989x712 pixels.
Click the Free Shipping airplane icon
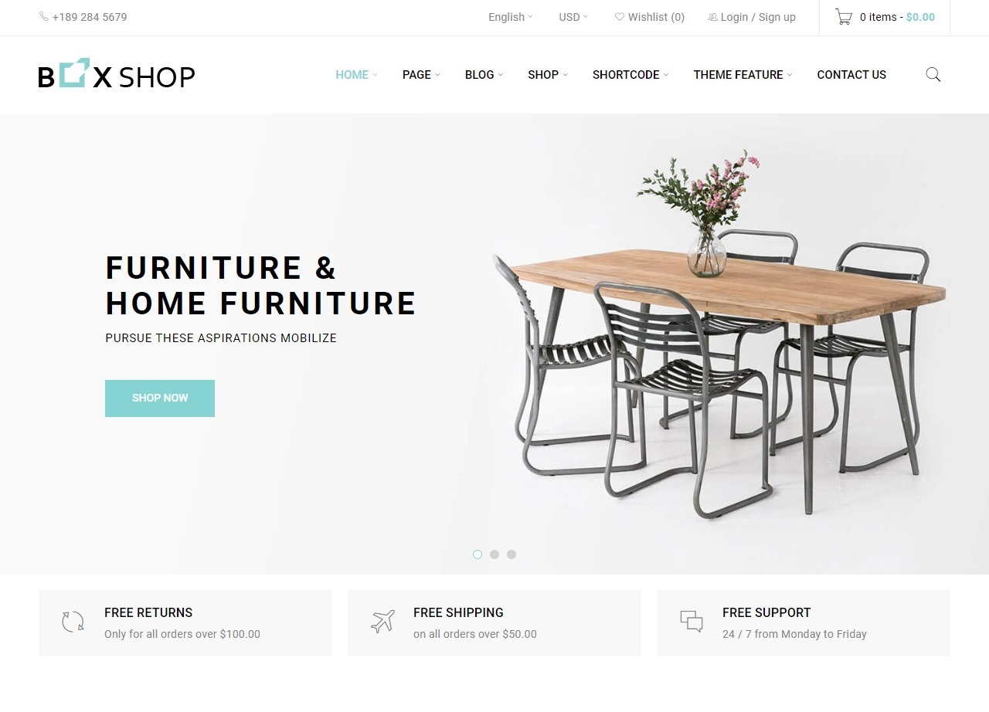coord(382,622)
